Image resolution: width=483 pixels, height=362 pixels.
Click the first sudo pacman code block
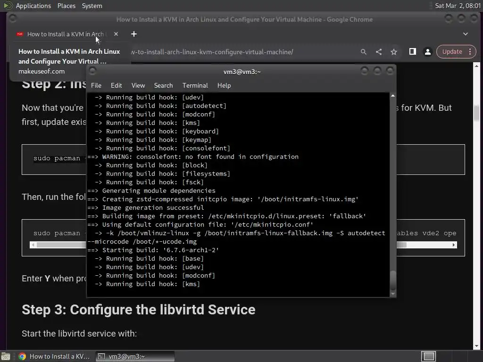(54, 159)
